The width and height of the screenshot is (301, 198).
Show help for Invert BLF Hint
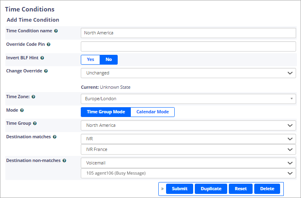[42, 58]
